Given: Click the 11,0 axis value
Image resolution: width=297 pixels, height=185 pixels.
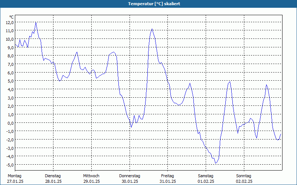Looking at the screenshot, I should pyautogui.click(x=10, y=31).
